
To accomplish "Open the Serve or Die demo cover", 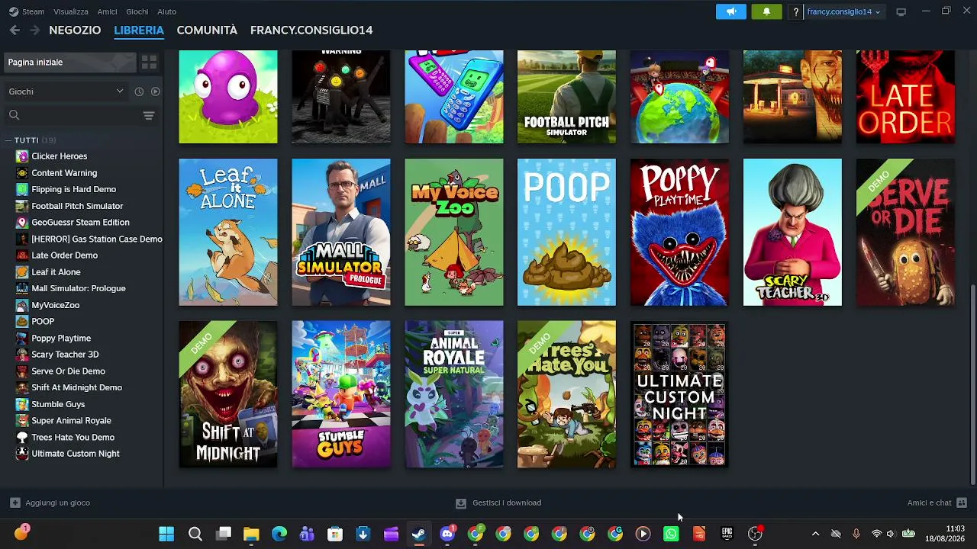I will click(x=905, y=232).
